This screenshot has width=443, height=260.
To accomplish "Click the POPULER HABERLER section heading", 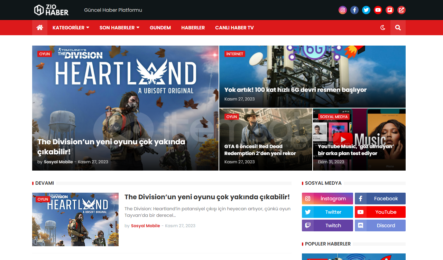I will pyautogui.click(x=328, y=244).
